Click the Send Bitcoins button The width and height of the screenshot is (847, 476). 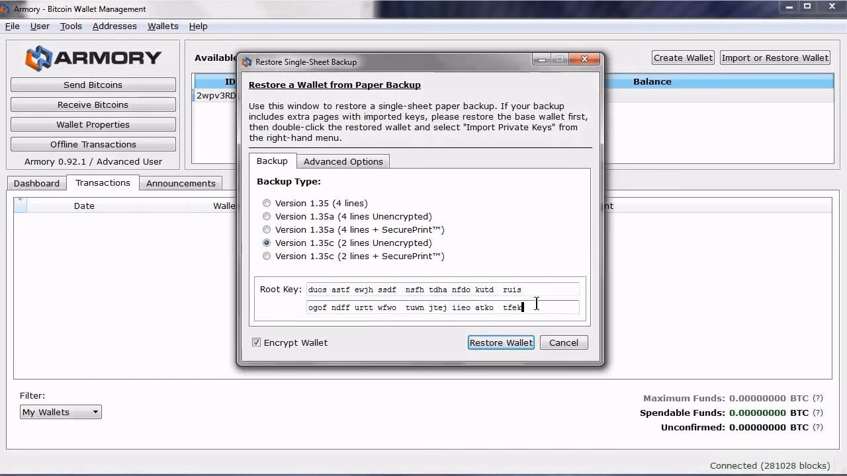tap(93, 85)
